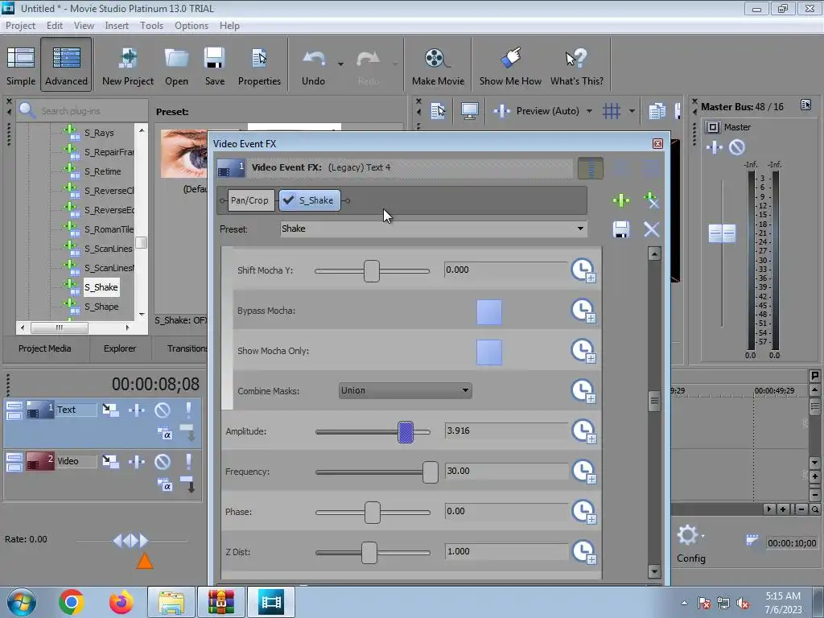Open Text track motion
The image size is (824, 618).
tap(110, 410)
